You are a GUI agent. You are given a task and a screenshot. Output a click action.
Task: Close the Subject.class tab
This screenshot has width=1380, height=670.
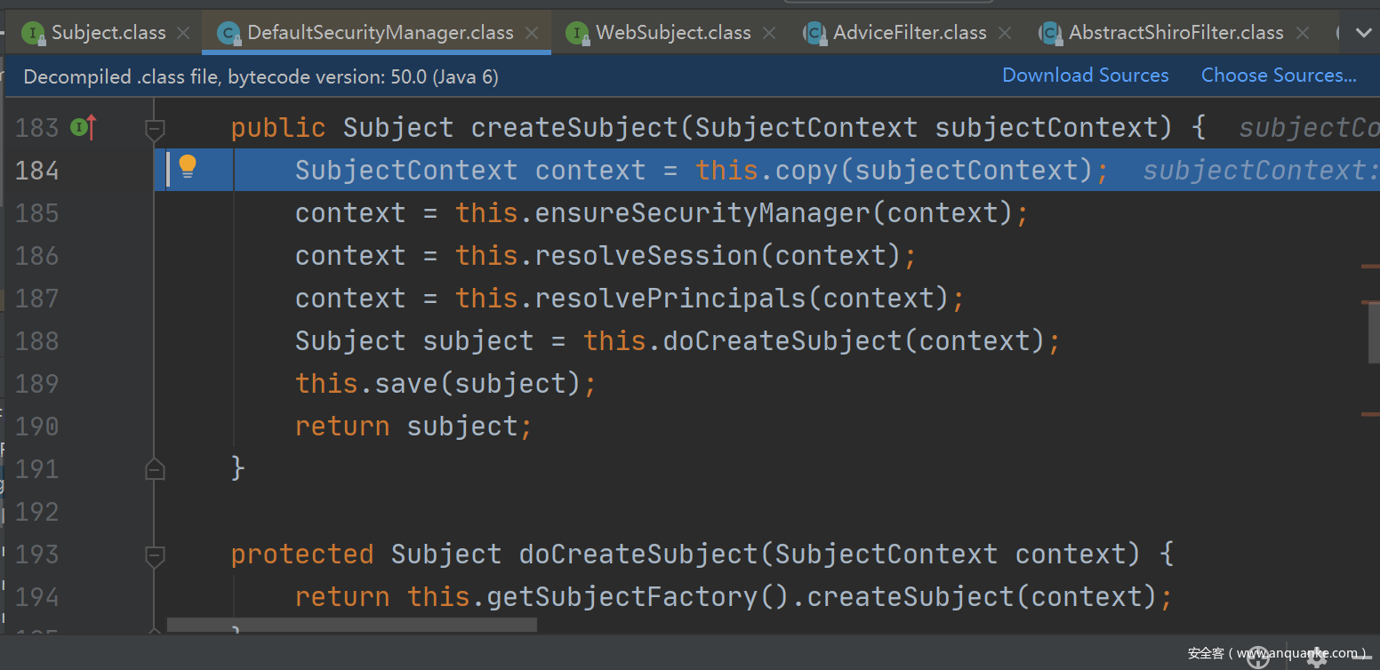coord(183,34)
